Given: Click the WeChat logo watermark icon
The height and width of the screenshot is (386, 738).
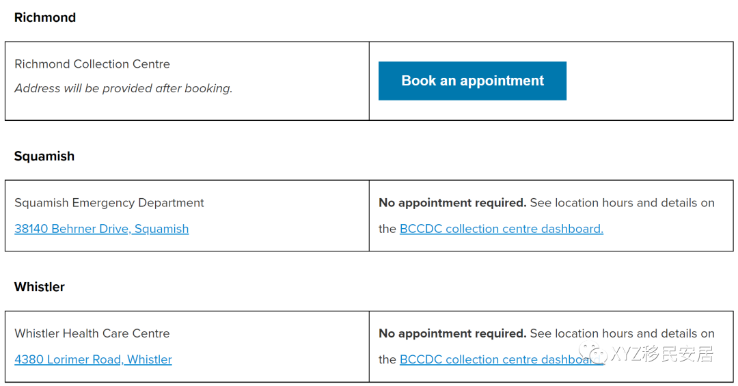Looking at the screenshot, I should (x=593, y=354).
